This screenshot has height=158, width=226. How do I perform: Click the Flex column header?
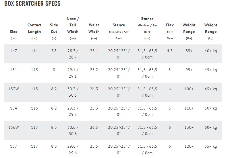point(170,32)
